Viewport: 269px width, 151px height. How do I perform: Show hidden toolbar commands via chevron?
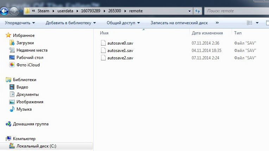coord(217,23)
